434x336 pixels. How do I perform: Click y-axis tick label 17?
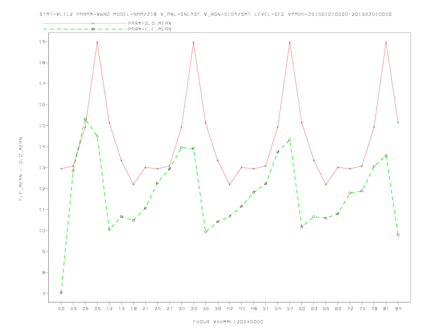point(42,83)
